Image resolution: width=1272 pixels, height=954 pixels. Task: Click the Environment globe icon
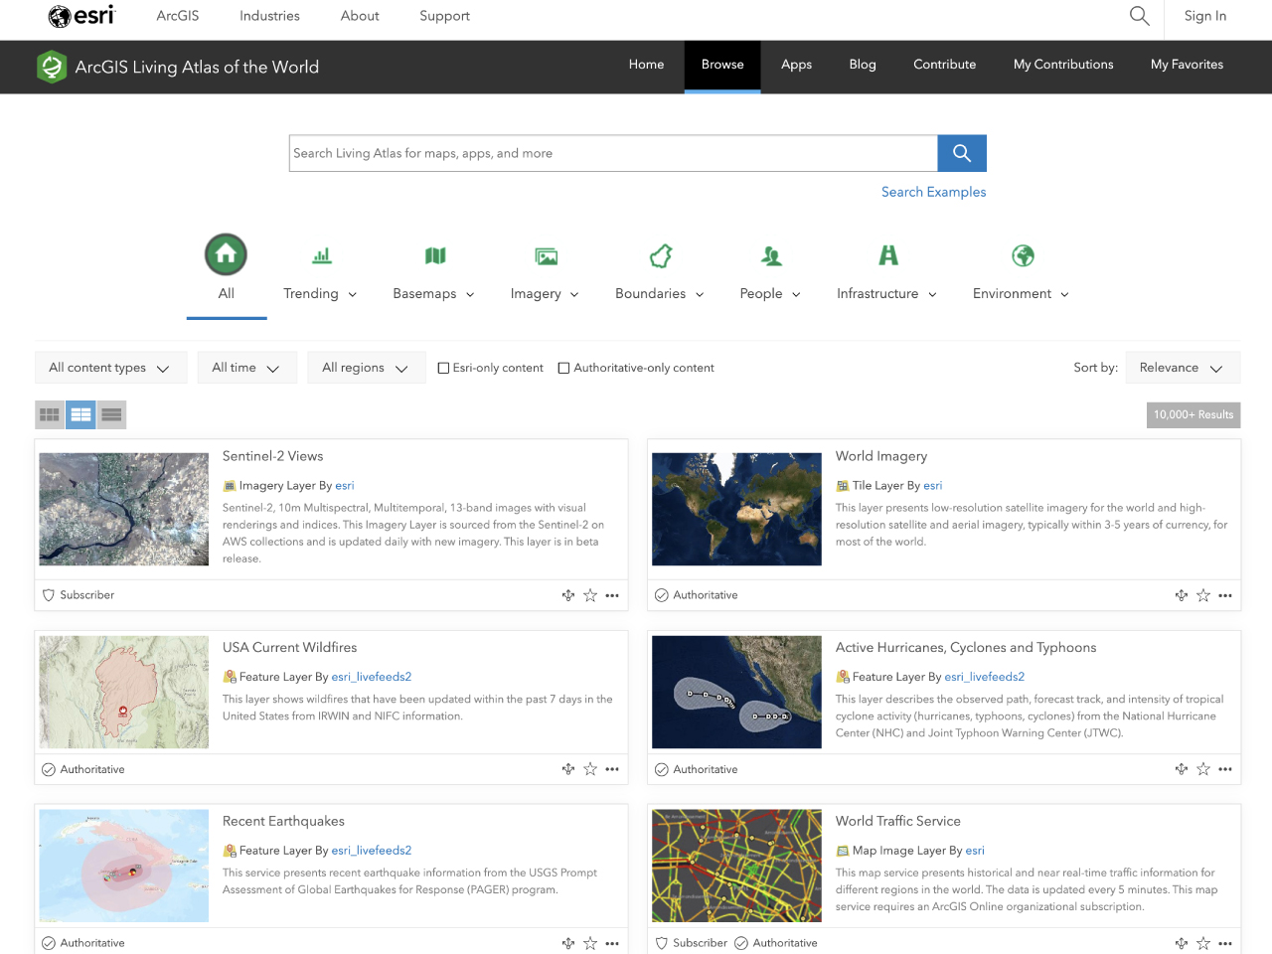tap(1023, 255)
